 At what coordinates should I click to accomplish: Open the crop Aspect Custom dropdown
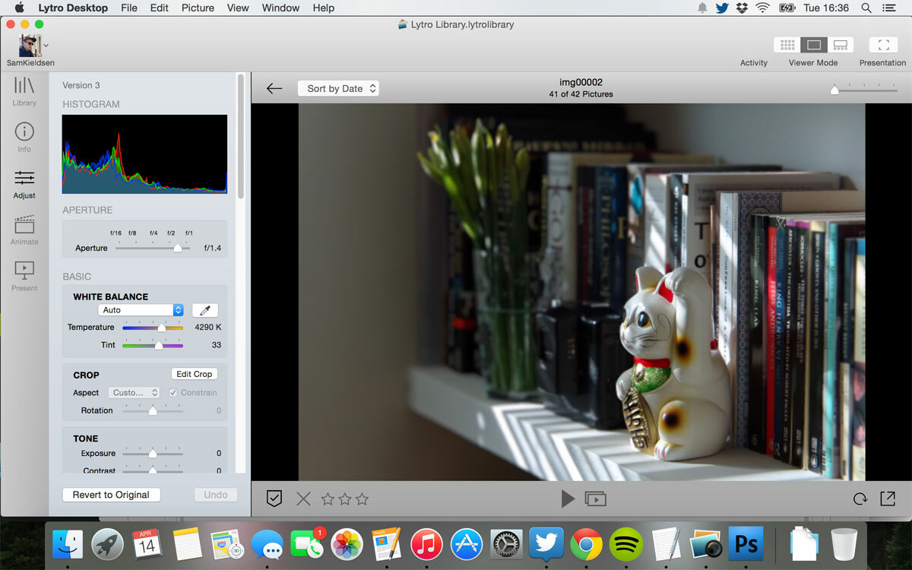pyautogui.click(x=134, y=393)
